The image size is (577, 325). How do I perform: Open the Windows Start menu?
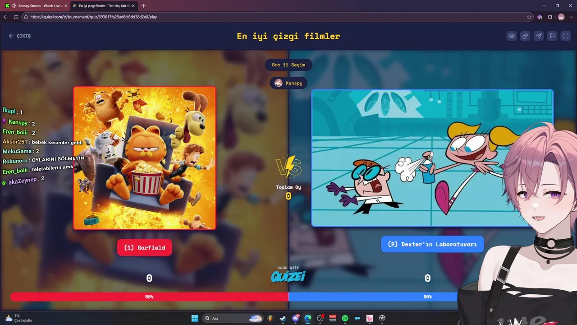[x=195, y=318]
